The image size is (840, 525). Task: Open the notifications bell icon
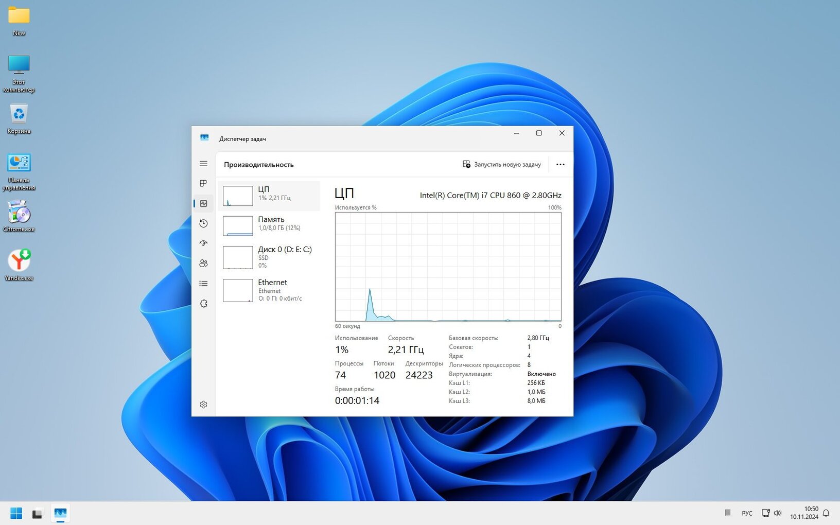826,513
